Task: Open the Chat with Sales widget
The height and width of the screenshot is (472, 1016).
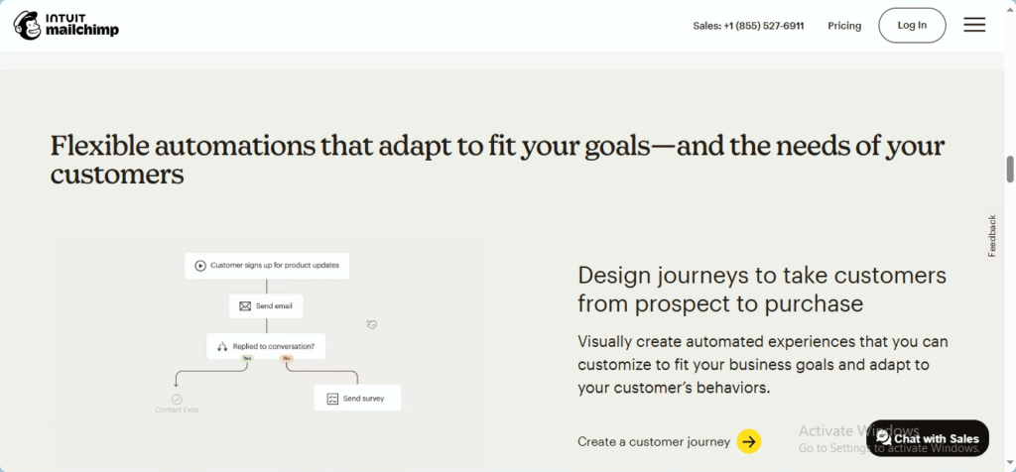Action: [928, 438]
